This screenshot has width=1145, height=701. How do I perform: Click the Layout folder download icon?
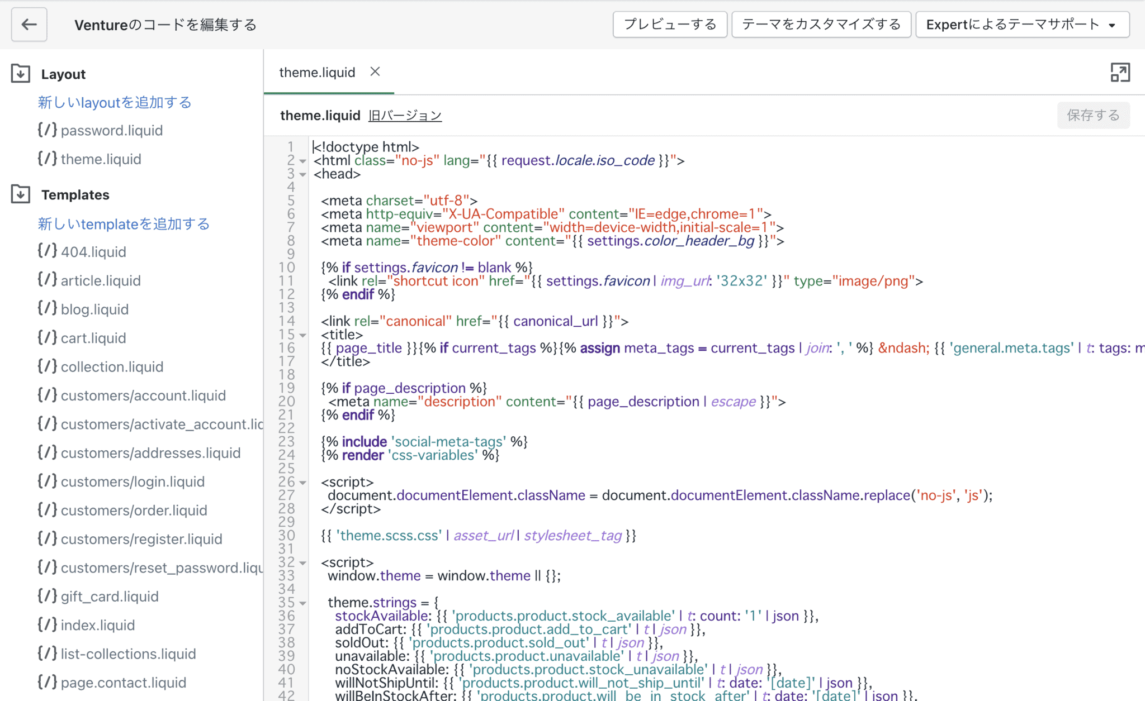tap(21, 74)
